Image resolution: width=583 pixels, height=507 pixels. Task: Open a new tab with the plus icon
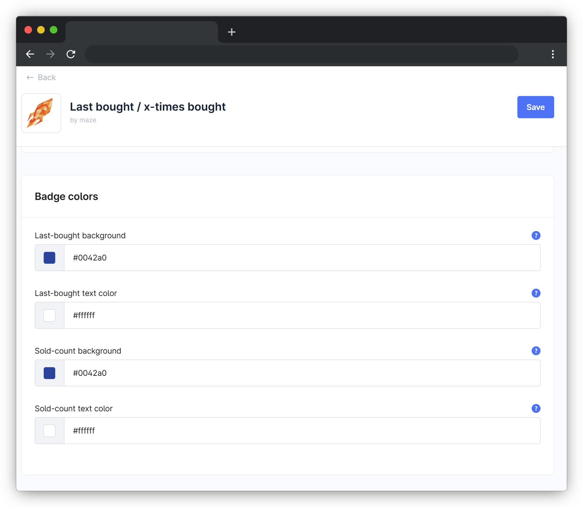click(232, 32)
